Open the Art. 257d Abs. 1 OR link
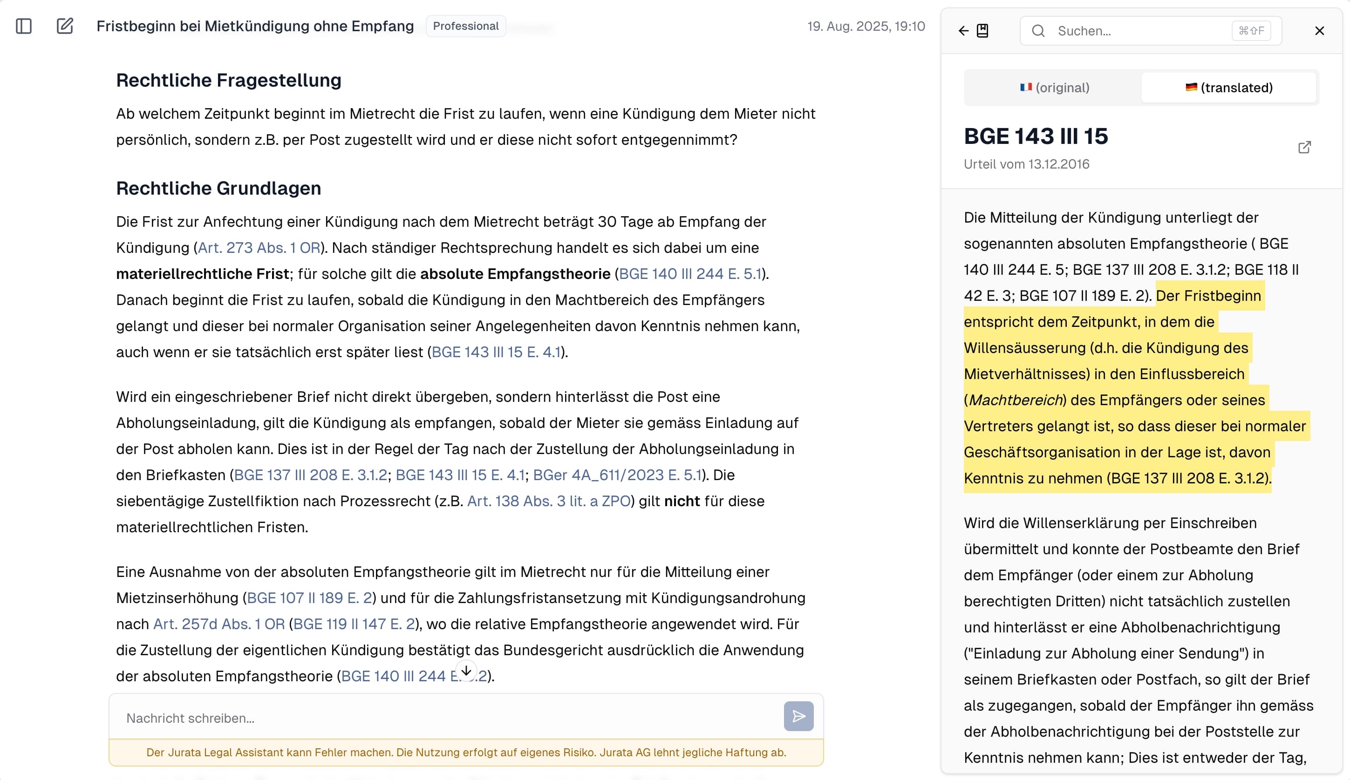 [x=218, y=624]
